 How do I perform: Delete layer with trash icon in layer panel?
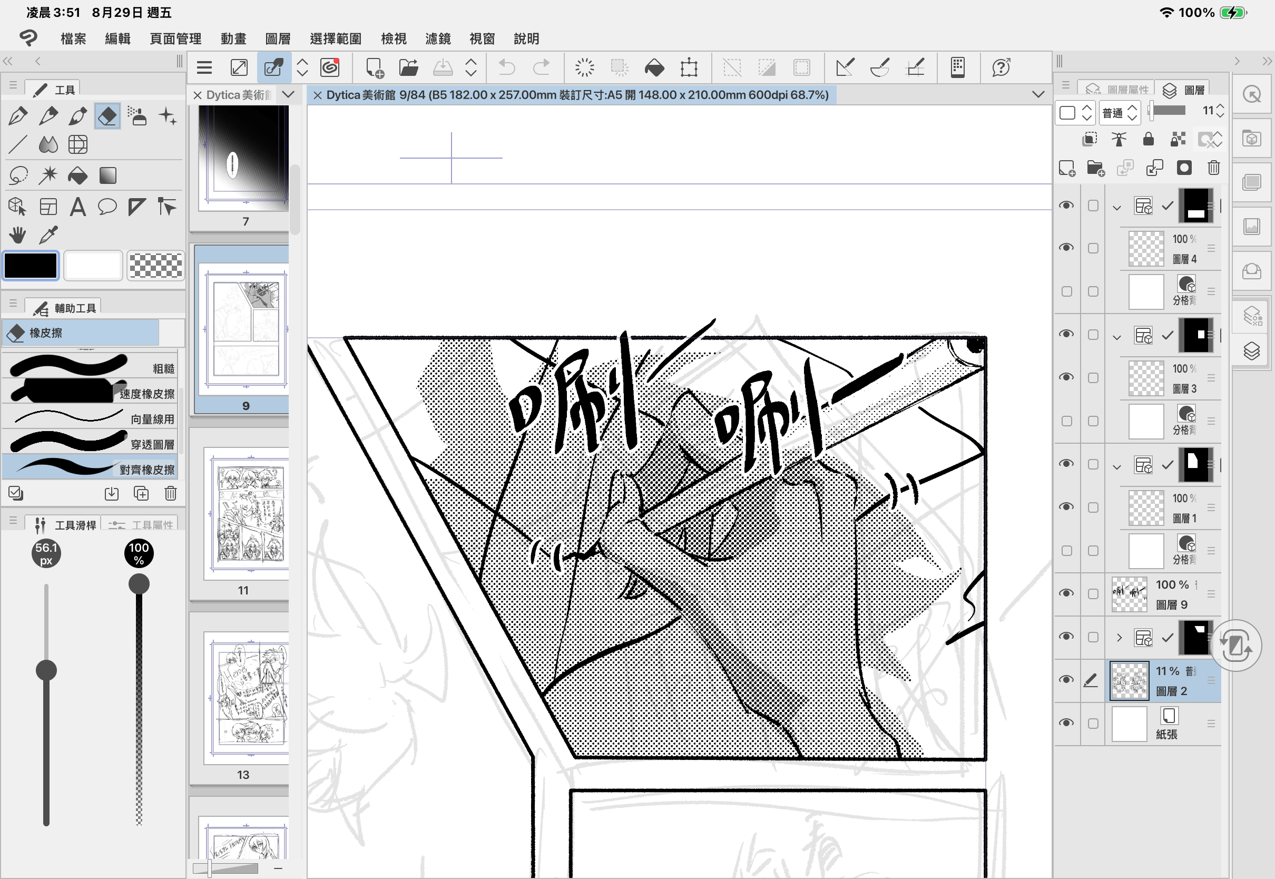[x=1213, y=168]
